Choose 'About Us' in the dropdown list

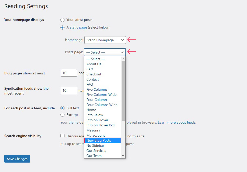tap(94, 64)
